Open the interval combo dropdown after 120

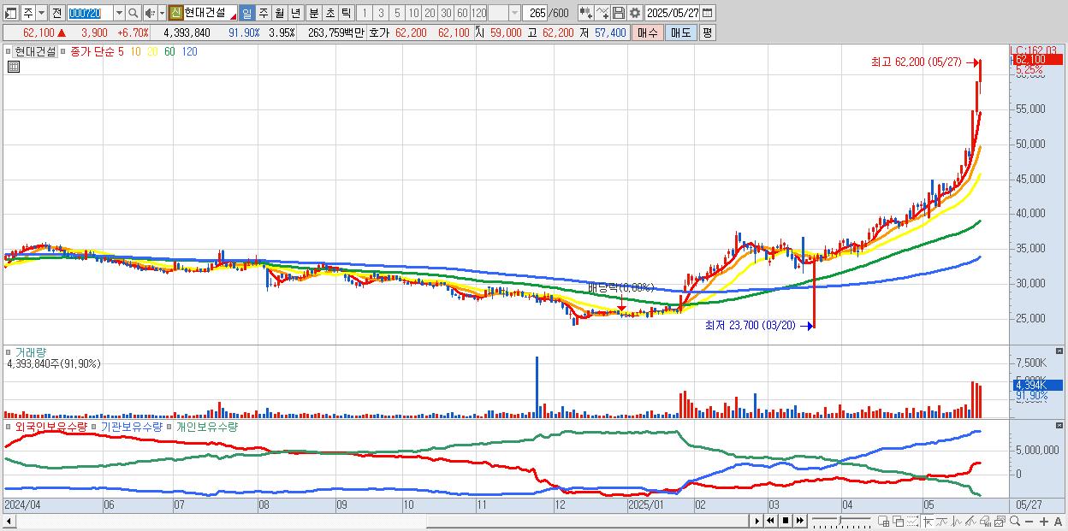tap(514, 13)
